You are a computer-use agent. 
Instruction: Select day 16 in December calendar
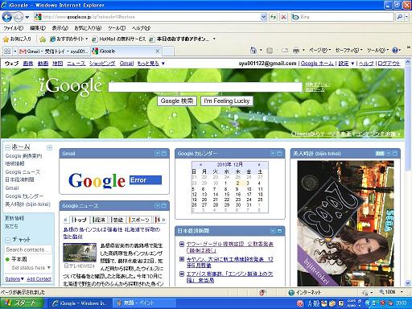click(x=238, y=194)
